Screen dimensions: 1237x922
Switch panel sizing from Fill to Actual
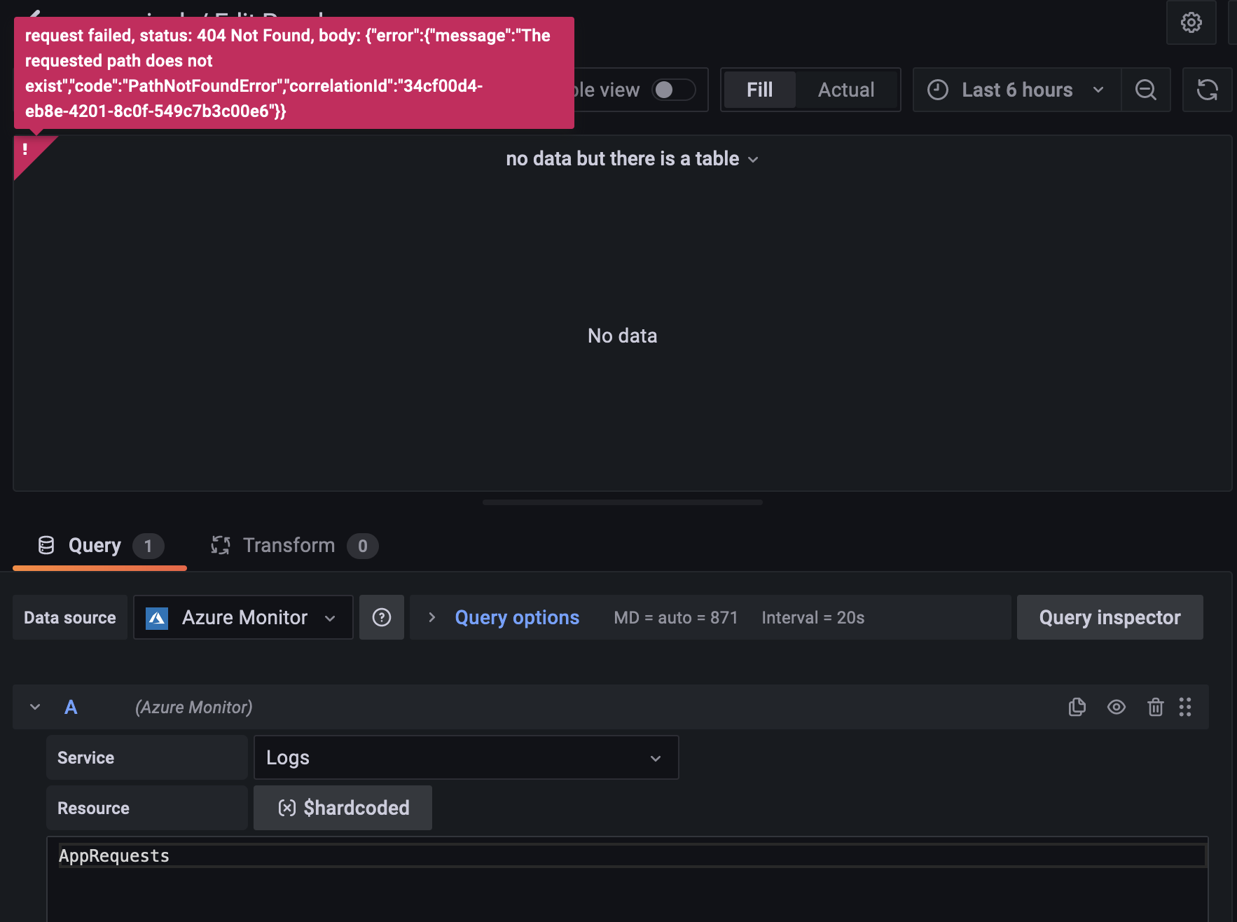[x=845, y=90]
